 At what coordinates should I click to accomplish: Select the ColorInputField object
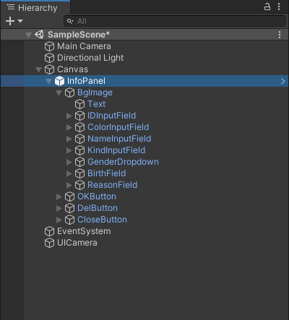[118, 127]
